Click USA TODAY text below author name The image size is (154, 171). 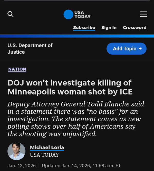click(44, 155)
